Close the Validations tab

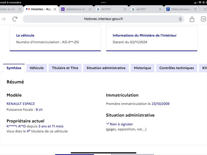click(x=90, y=9)
